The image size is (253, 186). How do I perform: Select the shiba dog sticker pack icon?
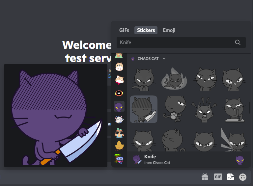click(x=119, y=80)
